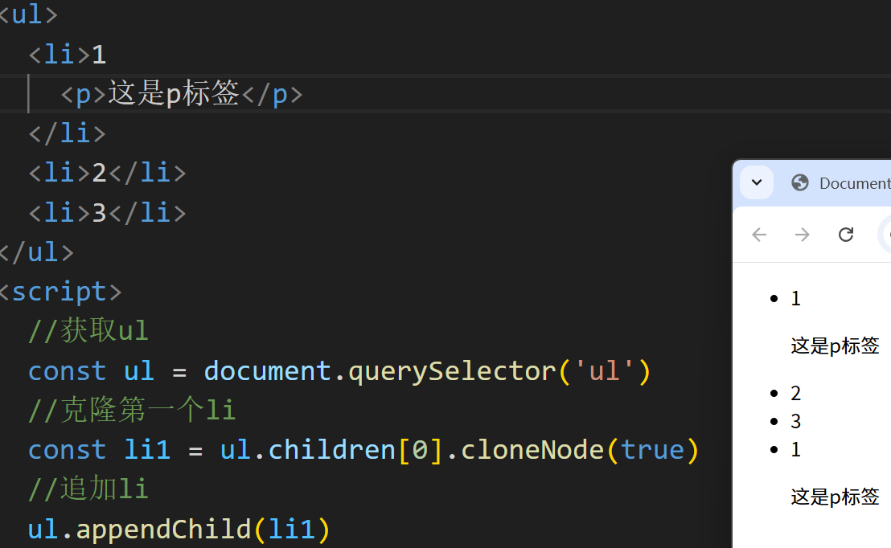Place cursor on '<p>这是p标签</p>' code line
This screenshot has height=548, width=891.
181,94
